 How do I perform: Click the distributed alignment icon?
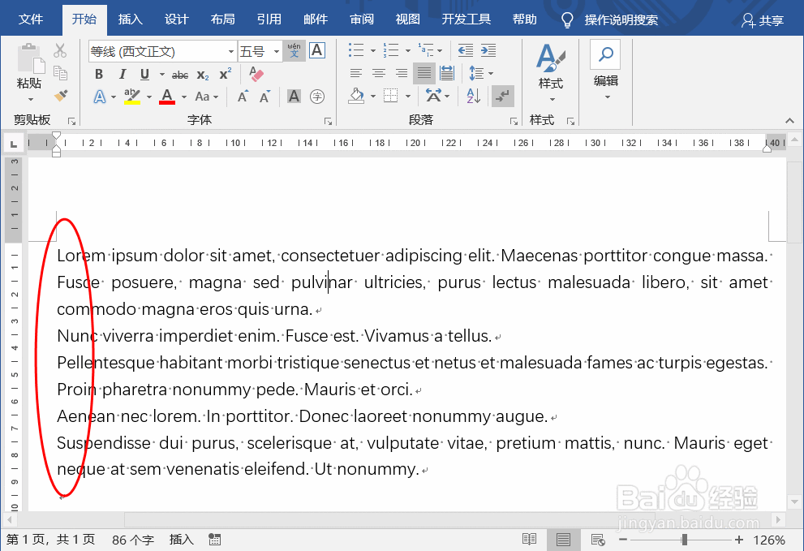pos(447,73)
